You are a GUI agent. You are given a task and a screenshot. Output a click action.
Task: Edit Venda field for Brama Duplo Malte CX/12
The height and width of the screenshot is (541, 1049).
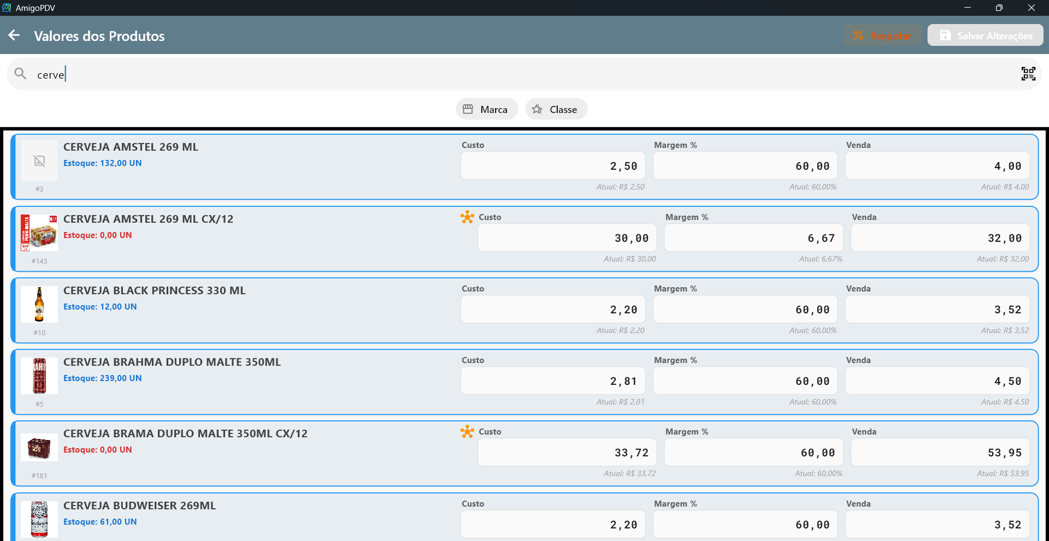point(940,453)
